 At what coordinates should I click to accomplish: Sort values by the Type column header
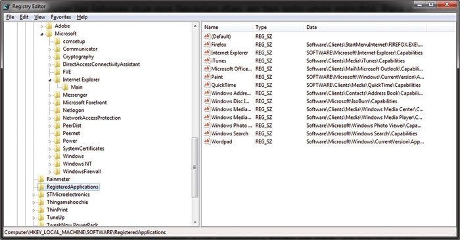pos(278,27)
